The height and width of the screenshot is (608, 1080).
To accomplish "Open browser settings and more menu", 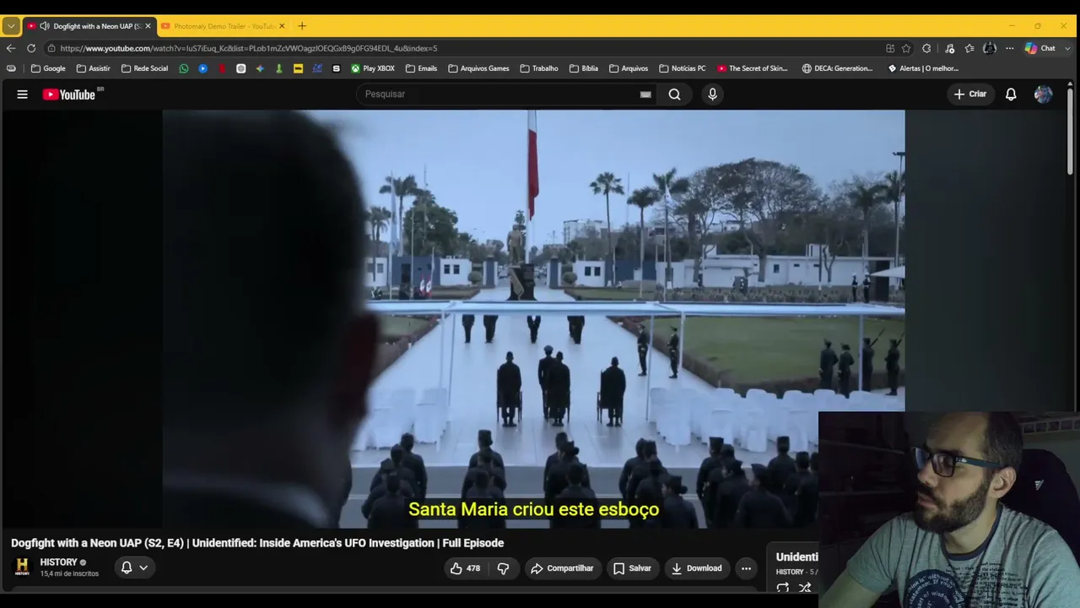I will pos(1009,48).
